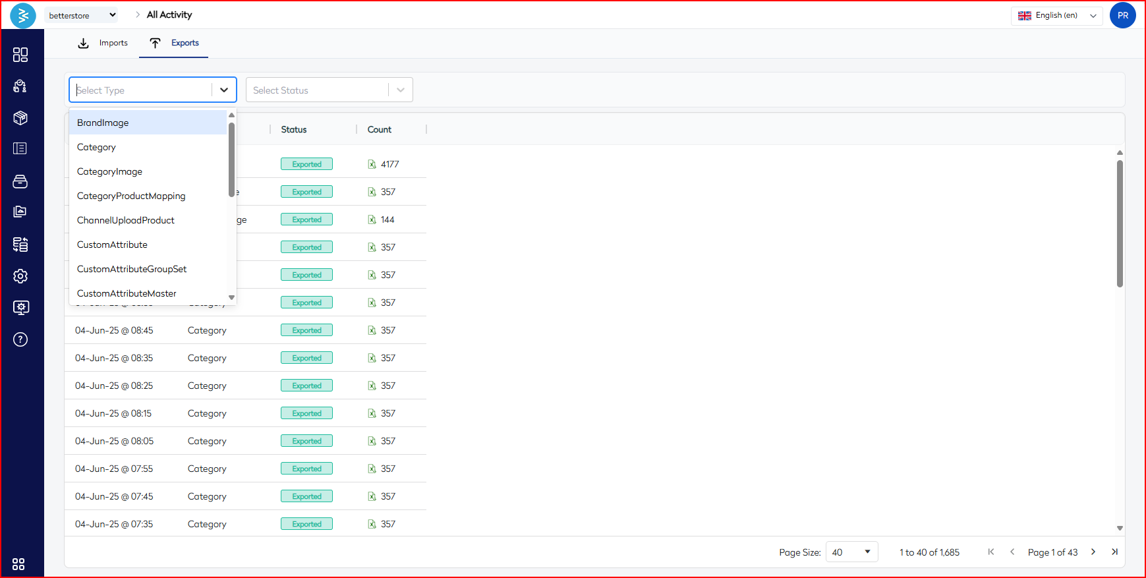Choose CategoryProductMapping from the type list

(x=131, y=196)
